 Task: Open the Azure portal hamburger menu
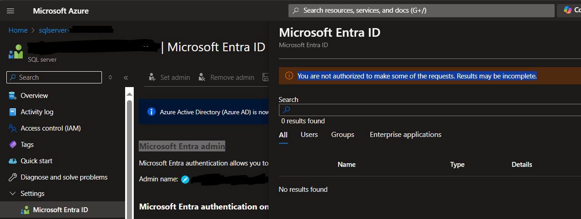click(10, 10)
